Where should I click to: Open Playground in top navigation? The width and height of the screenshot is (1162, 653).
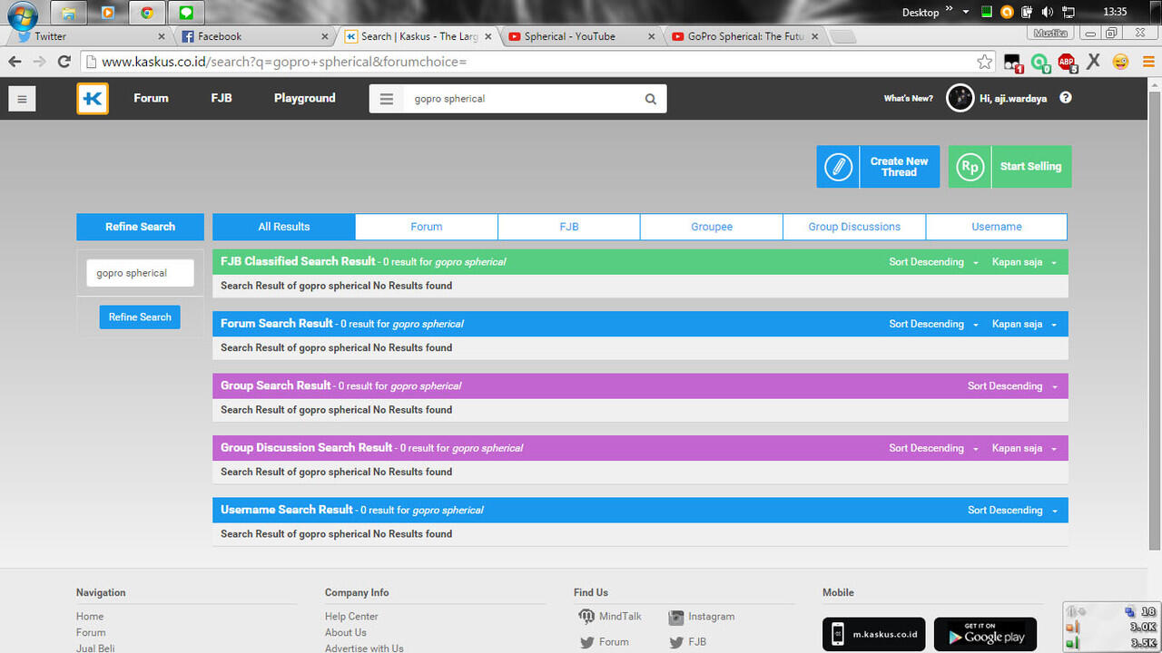(x=305, y=98)
